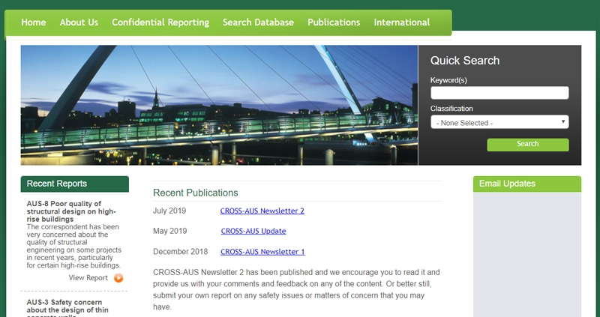Screen dimensions: 600x317
Task: Click the Email Updates panel header
Action: click(526, 184)
